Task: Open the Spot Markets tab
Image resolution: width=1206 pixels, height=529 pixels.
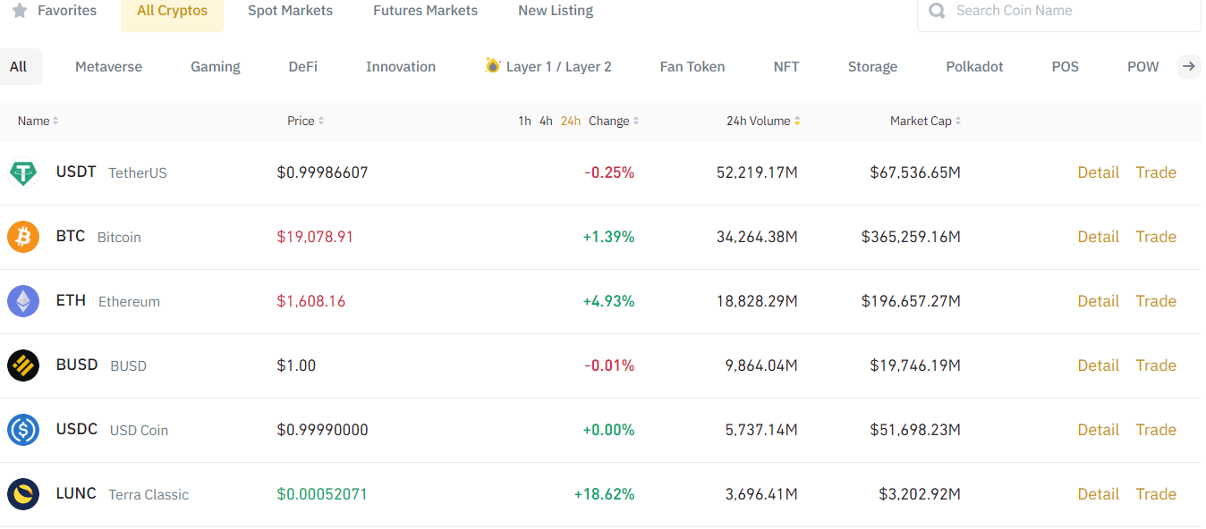Action: pyautogui.click(x=290, y=11)
